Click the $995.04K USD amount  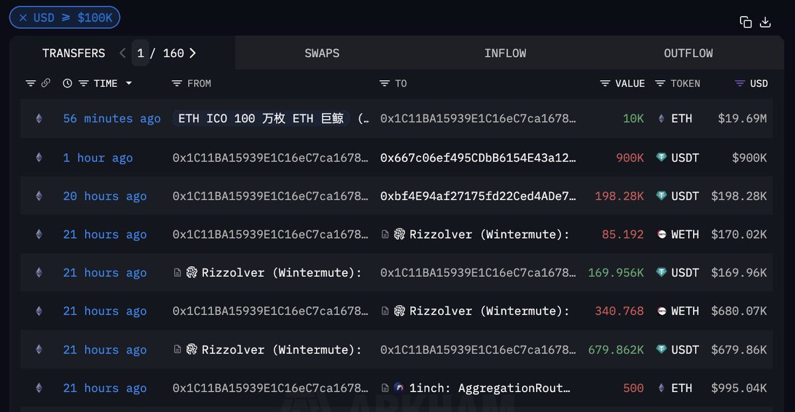(x=739, y=388)
